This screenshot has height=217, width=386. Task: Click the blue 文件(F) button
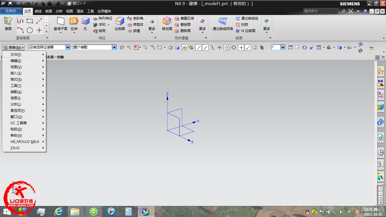tap(11, 11)
